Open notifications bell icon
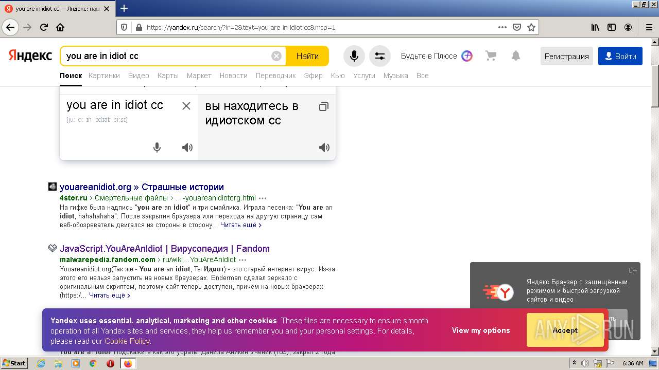Viewport: 659px width, 370px height. [516, 56]
